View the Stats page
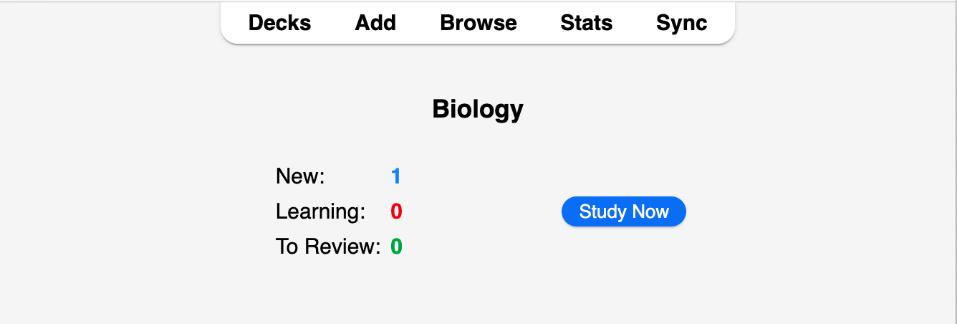Screen dimensions: 957x324 (x=586, y=23)
